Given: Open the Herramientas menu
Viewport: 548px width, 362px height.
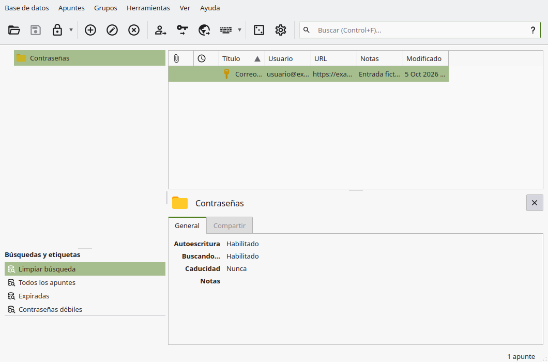Looking at the screenshot, I should tap(148, 8).
